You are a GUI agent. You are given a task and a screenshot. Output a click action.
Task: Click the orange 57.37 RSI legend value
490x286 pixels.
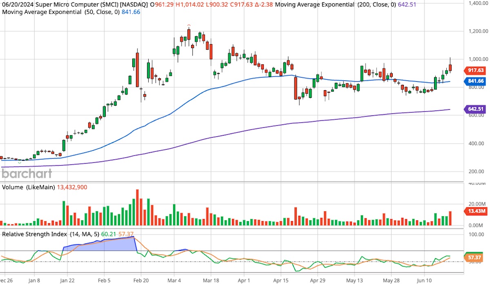125,234
